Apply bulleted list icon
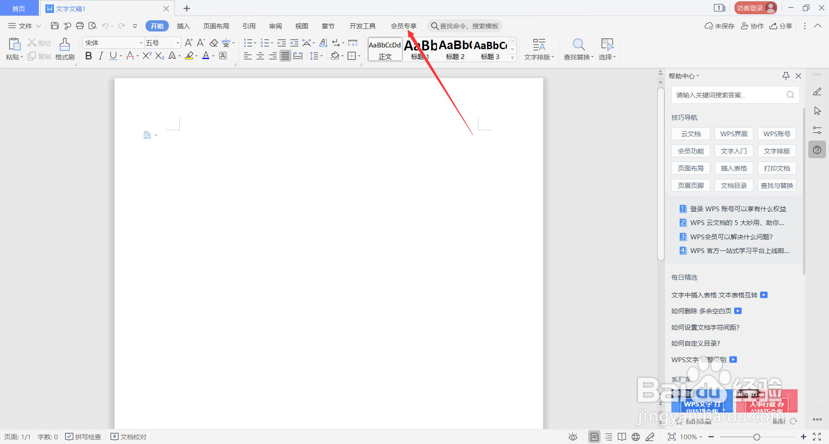 (248, 43)
